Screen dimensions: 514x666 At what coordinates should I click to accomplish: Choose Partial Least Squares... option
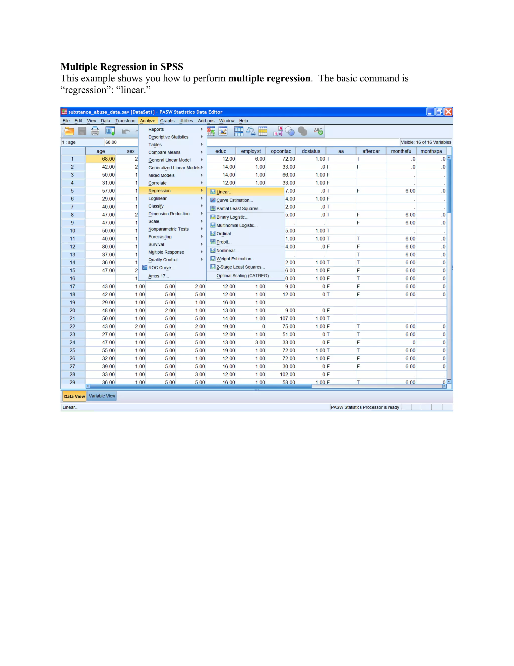(245, 209)
